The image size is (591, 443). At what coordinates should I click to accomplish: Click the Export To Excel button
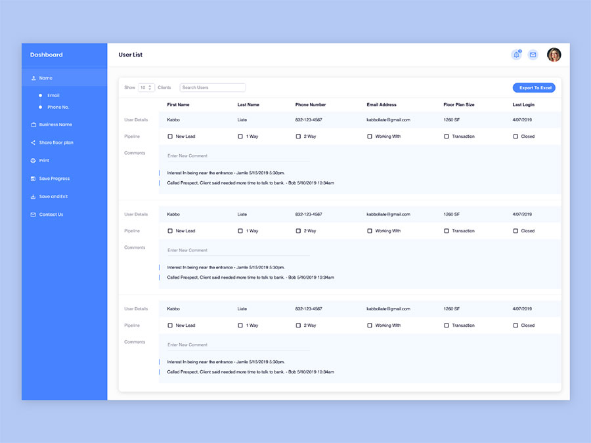click(534, 88)
